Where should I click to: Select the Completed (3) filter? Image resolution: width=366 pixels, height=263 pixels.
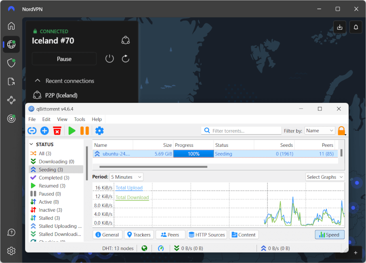pos(56,177)
